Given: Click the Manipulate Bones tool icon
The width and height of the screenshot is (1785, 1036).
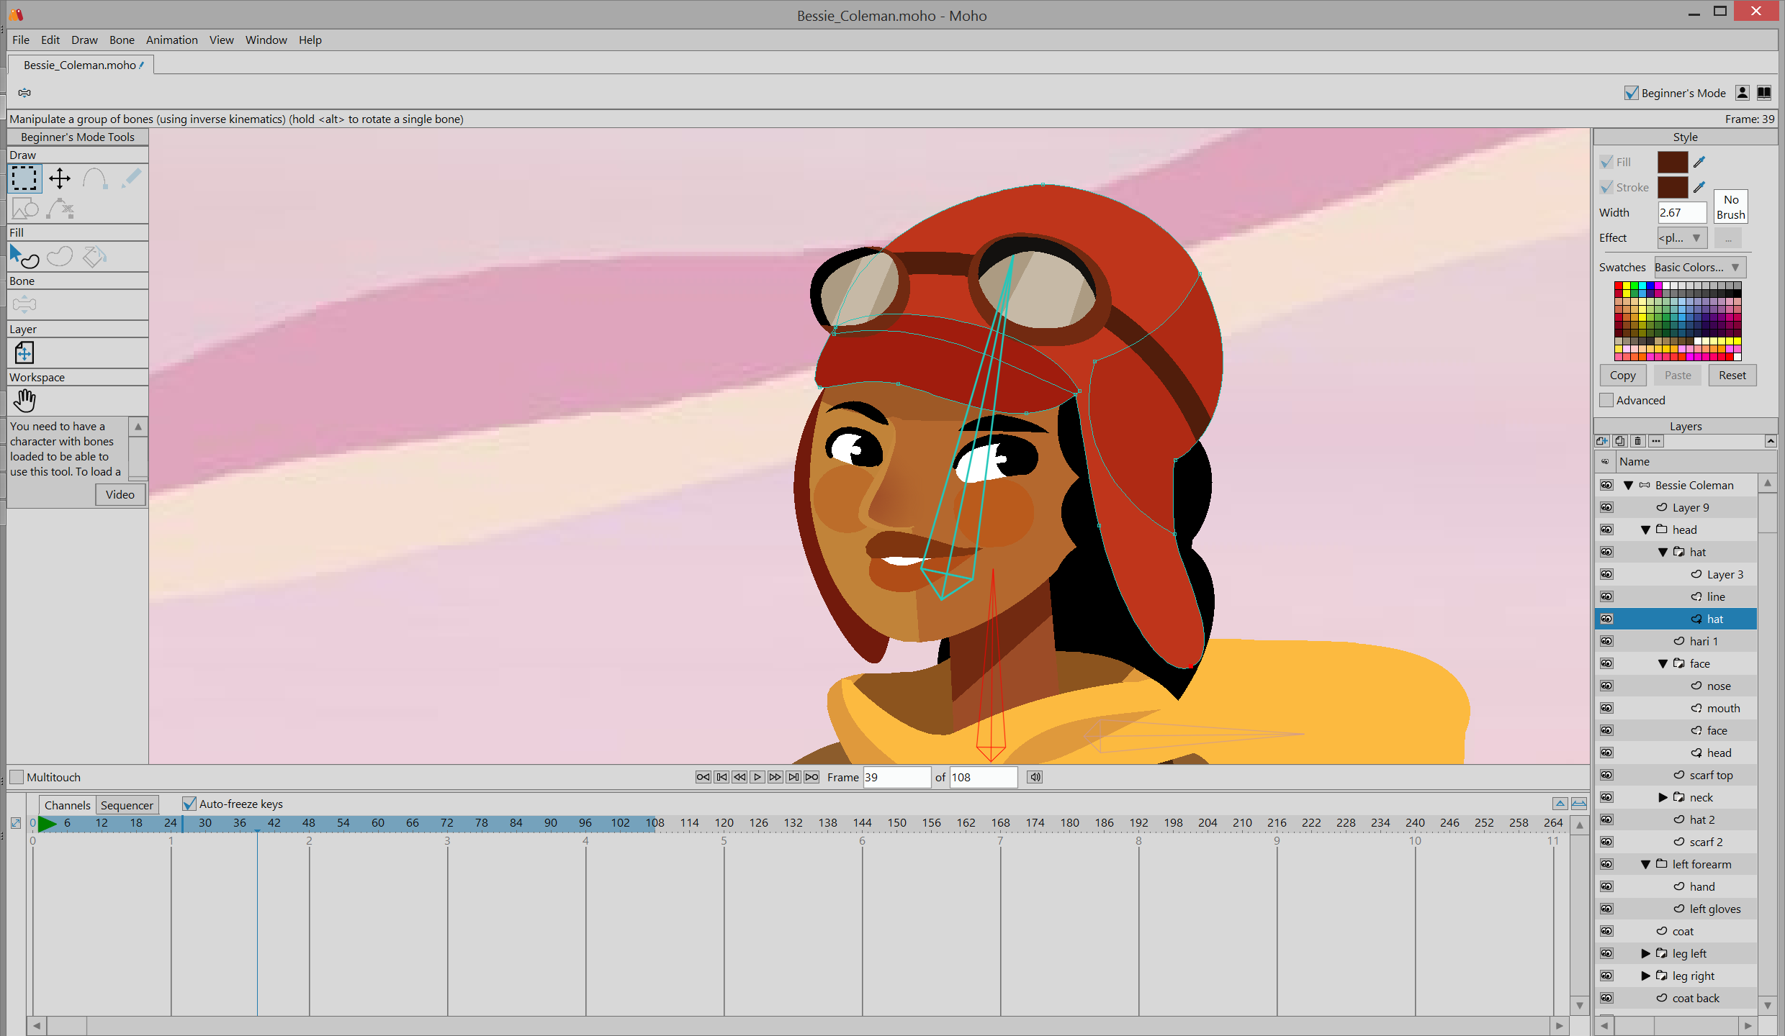Looking at the screenshot, I should pyautogui.click(x=24, y=304).
